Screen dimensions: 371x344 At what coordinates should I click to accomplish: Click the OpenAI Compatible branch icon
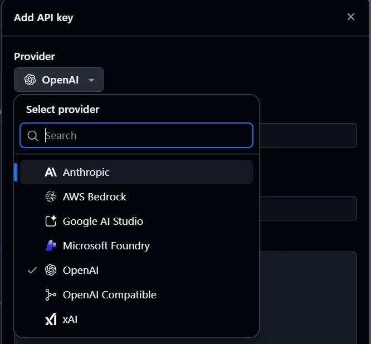[51, 294]
